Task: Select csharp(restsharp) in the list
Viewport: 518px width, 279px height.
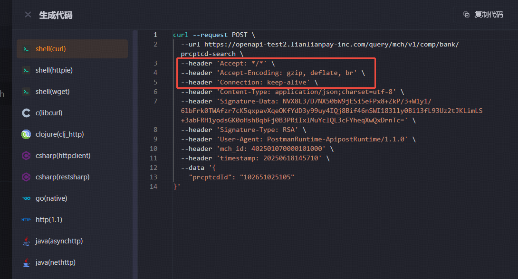Action: [72, 177]
